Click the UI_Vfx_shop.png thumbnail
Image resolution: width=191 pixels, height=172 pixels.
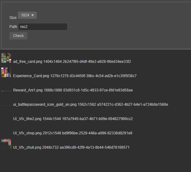tap(6, 133)
